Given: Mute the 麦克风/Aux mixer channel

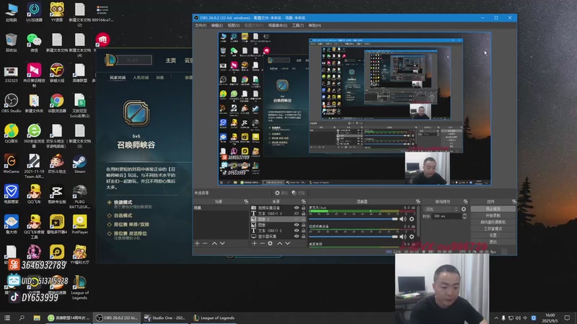Looking at the screenshot, I should coord(403,219).
